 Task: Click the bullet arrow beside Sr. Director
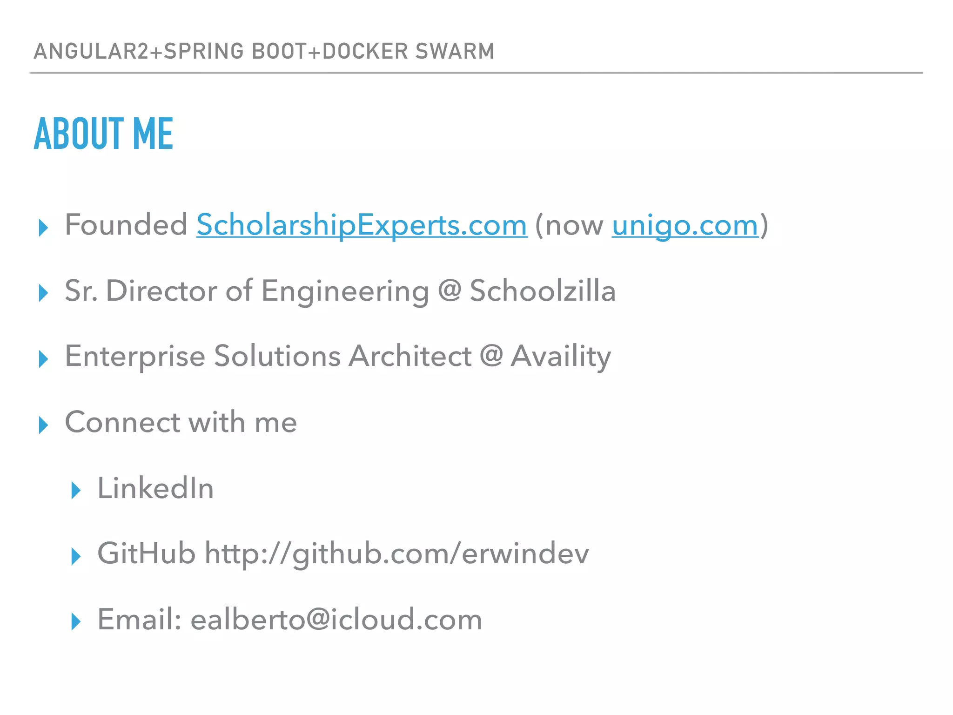tap(43, 293)
